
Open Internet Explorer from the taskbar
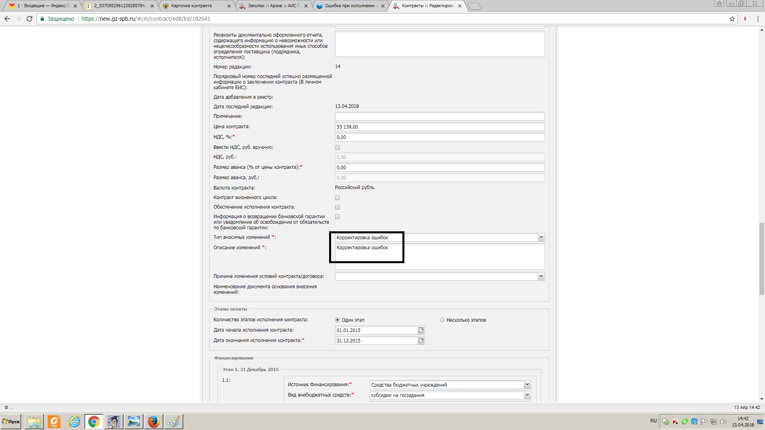coord(74,422)
